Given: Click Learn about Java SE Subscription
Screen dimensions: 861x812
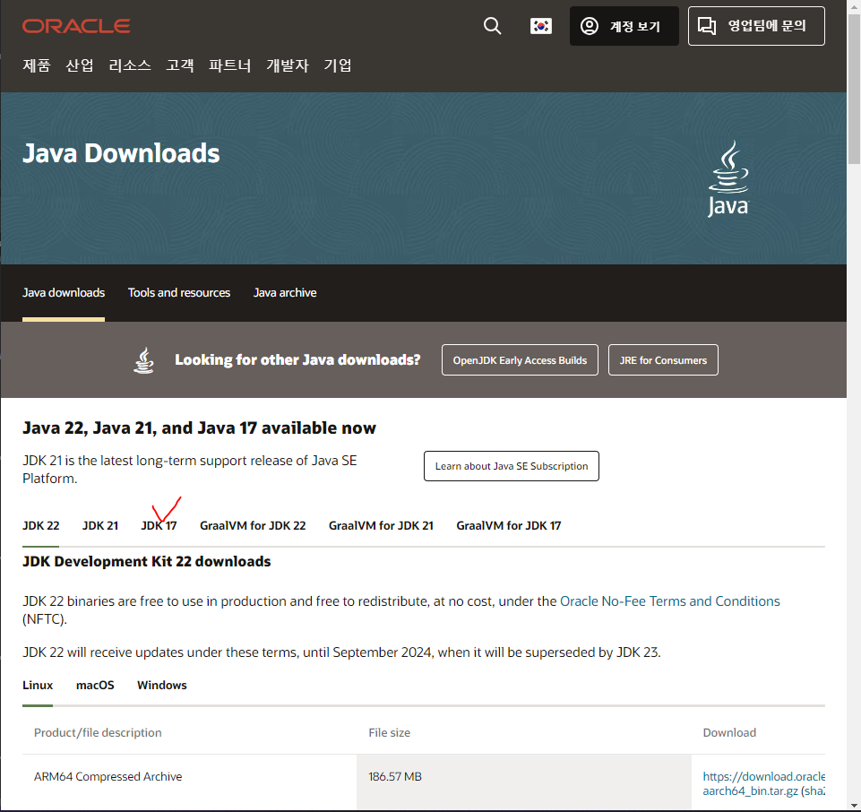Looking at the screenshot, I should point(512,466).
